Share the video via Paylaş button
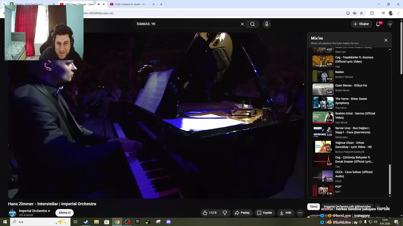The width and height of the screenshot is (403, 226). tap(242, 213)
